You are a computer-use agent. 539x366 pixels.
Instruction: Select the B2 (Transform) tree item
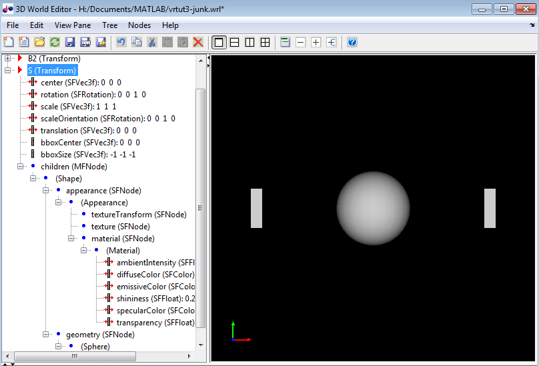pyautogui.click(x=54, y=59)
